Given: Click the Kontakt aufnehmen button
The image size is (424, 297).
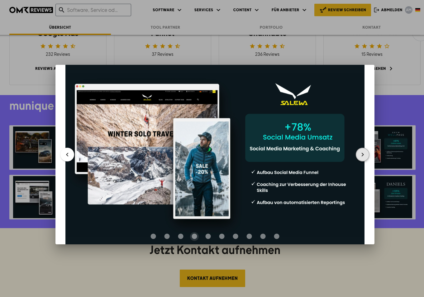Looking at the screenshot, I should 212,278.
